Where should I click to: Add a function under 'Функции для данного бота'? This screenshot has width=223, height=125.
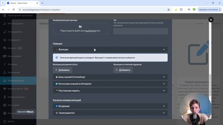pyautogui.click(x=62, y=70)
